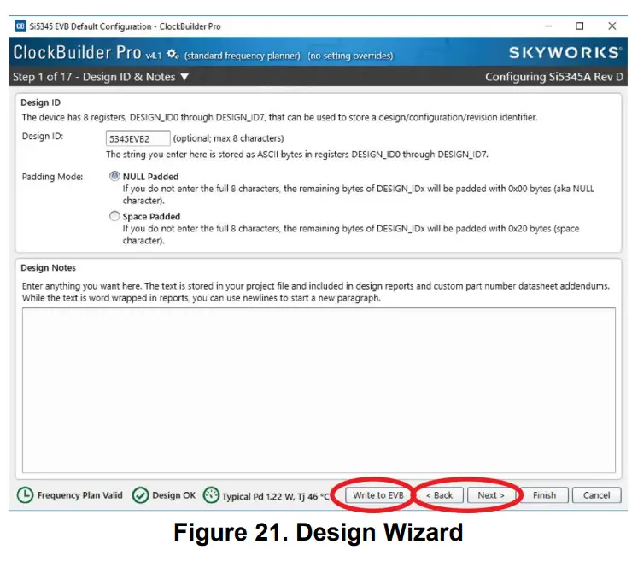This screenshot has width=632, height=585.
Task: Open the ClockBuilder Pro settings gear
Action: [x=173, y=54]
